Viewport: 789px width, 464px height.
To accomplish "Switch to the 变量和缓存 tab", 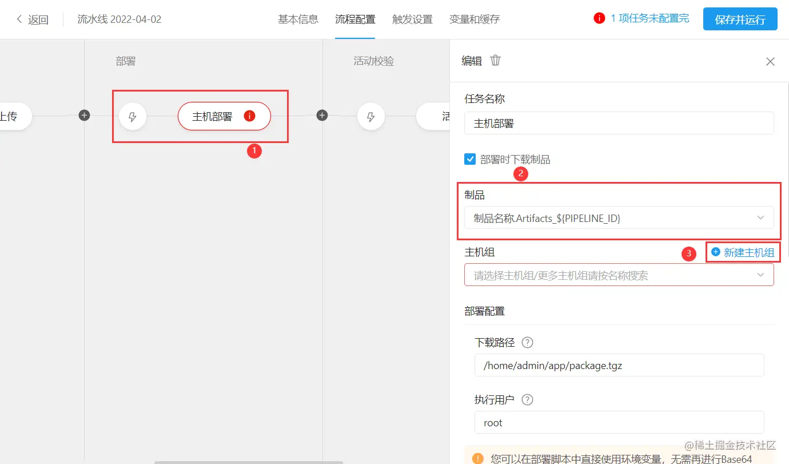I will [x=475, y=19].
